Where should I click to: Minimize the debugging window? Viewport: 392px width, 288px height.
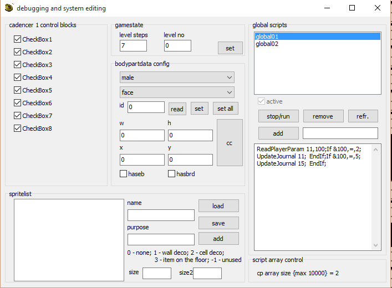327,8
